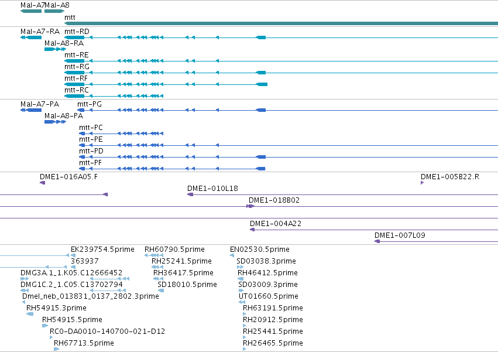Image resolution: width=498 pixels, height=352 pixels.
Task: Select the DME1-004A22 clone label
Action: coord(276,224)
